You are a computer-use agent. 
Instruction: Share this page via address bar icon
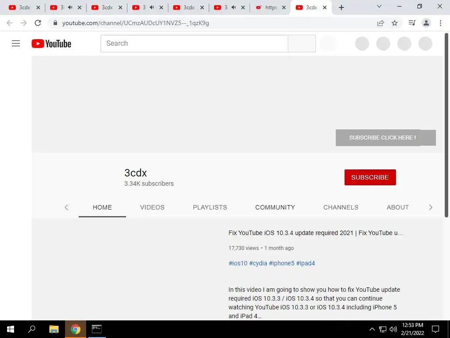[381, 23]
